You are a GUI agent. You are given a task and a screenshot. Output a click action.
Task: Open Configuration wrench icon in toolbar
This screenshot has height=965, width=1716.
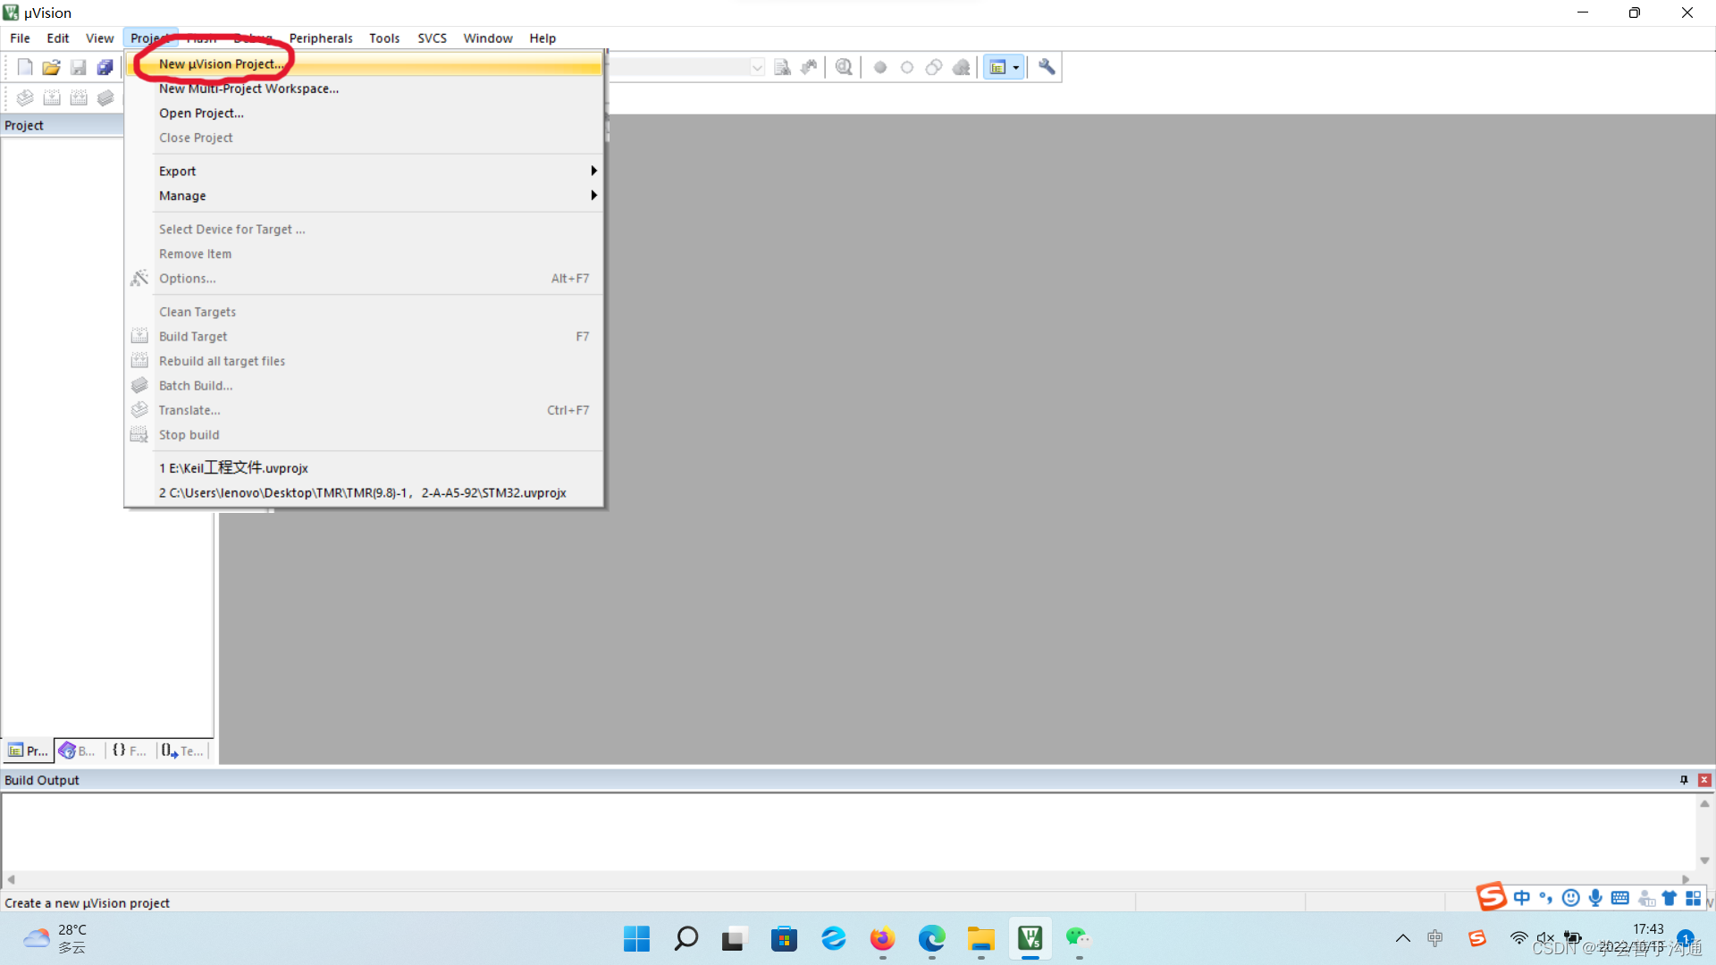click(1047, 67)
